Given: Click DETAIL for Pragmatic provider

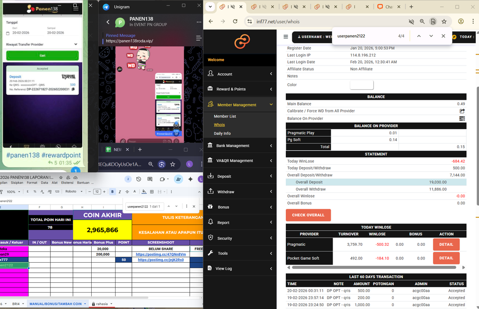Looking at the screenshot, I should tap(446, 244).
